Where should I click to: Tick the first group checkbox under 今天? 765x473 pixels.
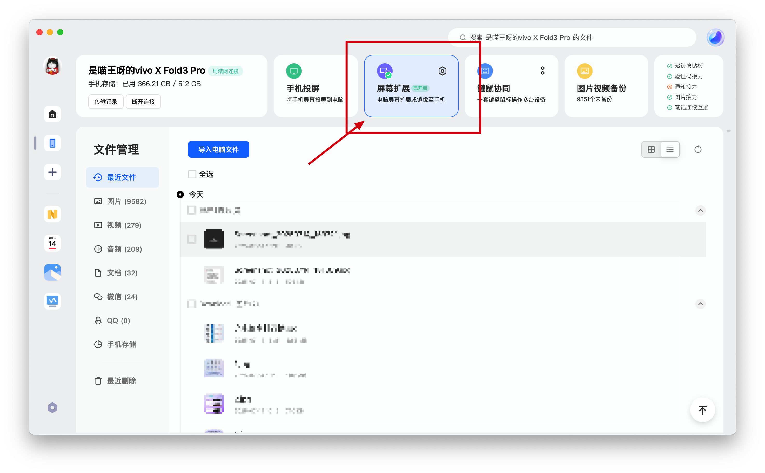pos(192,210)
